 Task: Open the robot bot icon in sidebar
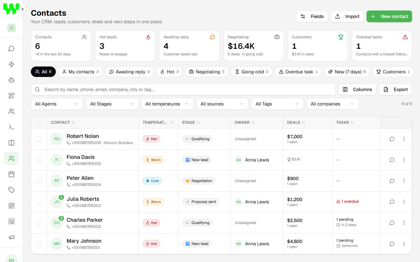11,80
